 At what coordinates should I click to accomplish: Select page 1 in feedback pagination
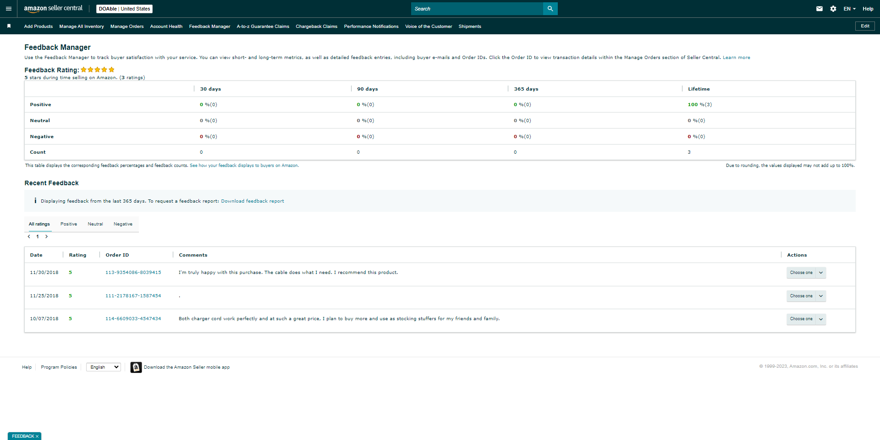(x=38, y=236)
